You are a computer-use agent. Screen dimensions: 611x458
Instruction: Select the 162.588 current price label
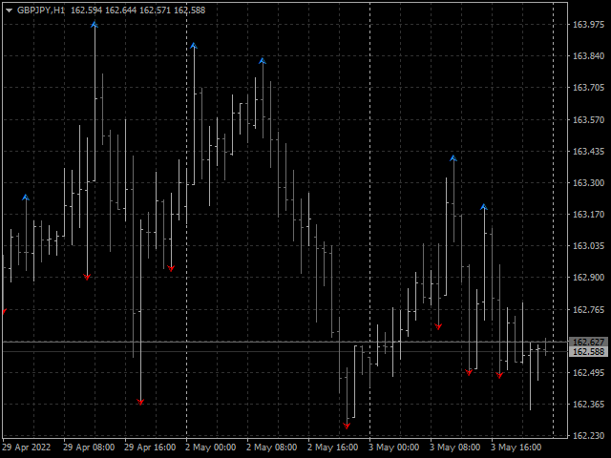pyautogui.click(x=588, y=352)
